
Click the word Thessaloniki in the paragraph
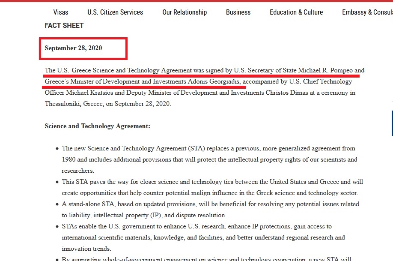coord(63,104)
